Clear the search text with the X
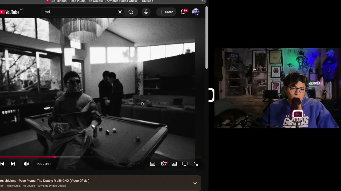 [x=120, y=12]
